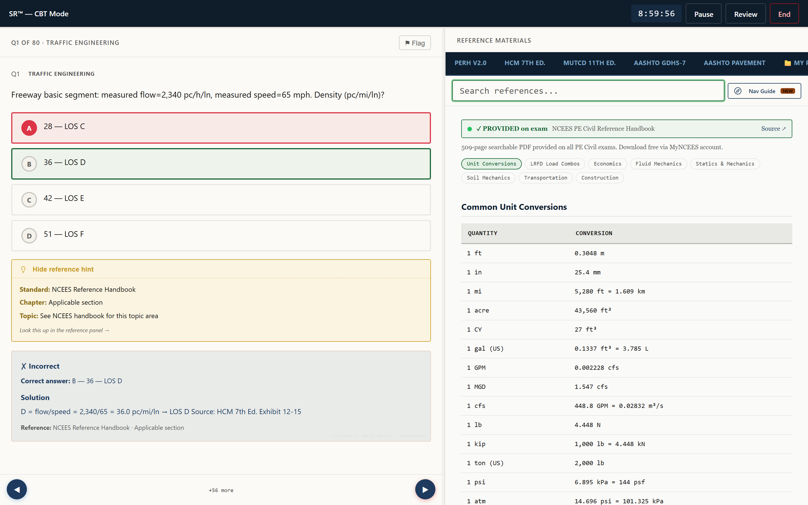Click the NEW badge on Nav Guide
808x505 pixels.
[788, 91]
